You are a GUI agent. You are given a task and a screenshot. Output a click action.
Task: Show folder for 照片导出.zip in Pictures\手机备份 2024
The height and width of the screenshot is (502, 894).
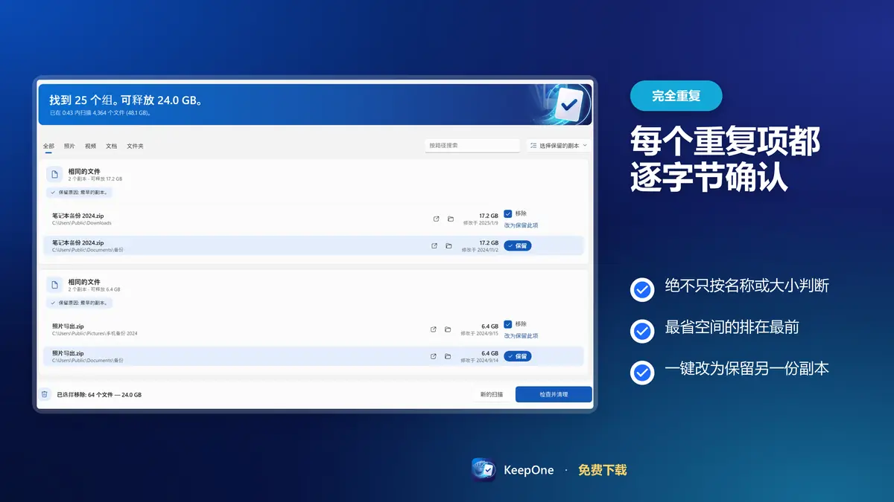click(448, 329)
